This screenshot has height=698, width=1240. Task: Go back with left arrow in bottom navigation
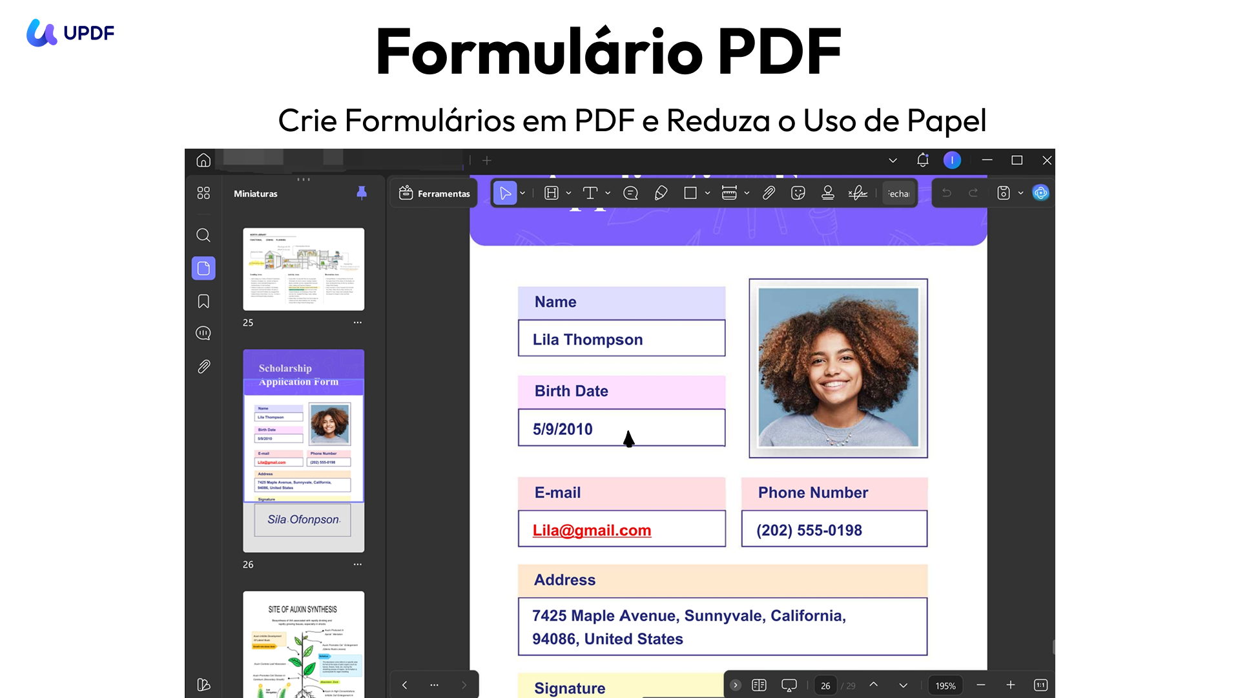[x=404, y=685]
